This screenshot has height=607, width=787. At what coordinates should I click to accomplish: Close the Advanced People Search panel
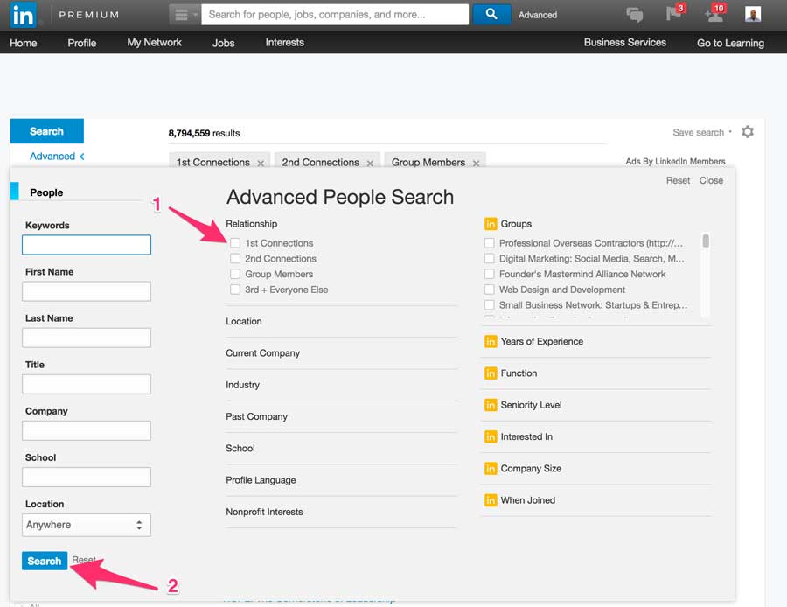[x=711, y=180]
